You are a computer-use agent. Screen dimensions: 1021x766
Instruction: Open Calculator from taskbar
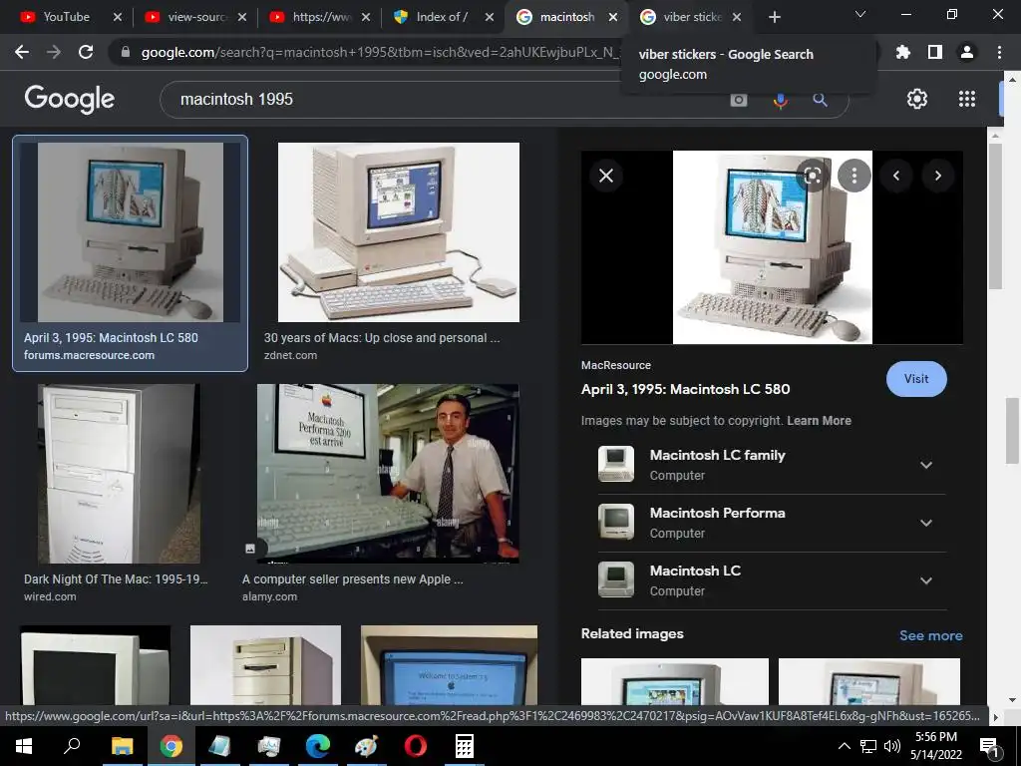pos(464,746)
